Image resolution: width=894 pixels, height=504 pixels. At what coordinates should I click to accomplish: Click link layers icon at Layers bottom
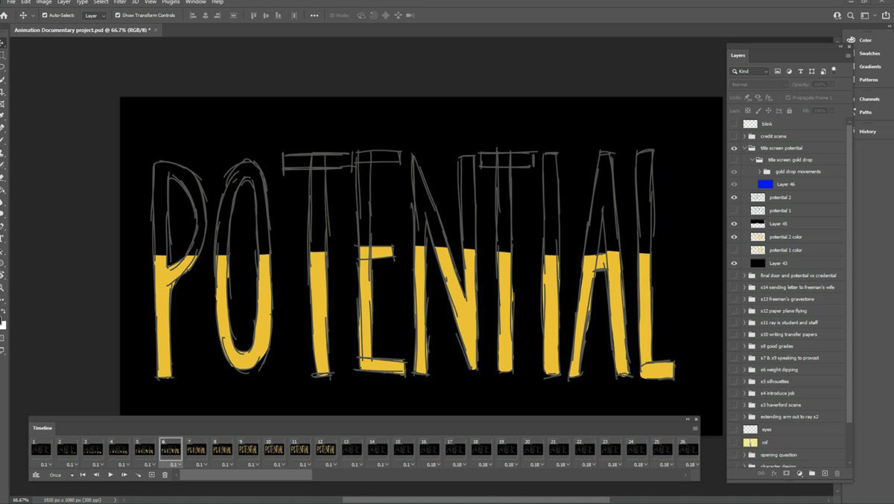761,473
